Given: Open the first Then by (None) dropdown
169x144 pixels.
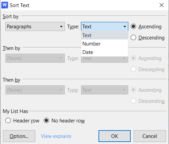Looking at the screenshot, I should click(x=35, y=58).
